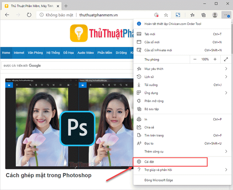Viewport: 233px width, 190px height.
Task: Toggle the Settings and more ellipsis button
Action: [226, 15]
